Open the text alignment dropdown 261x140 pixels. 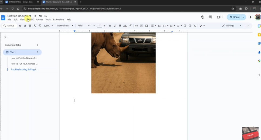[154, 26]
